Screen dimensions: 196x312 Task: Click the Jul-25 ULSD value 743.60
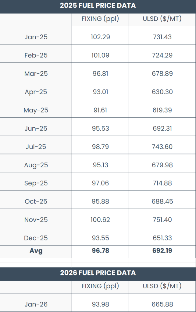162,147
